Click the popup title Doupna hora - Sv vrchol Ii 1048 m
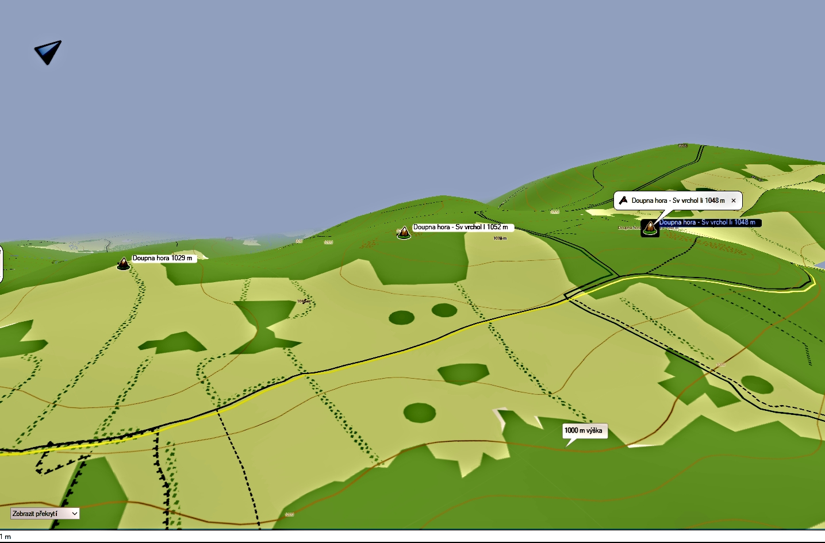Viewport: 825px width, 543px height. [x=678, y=201]
